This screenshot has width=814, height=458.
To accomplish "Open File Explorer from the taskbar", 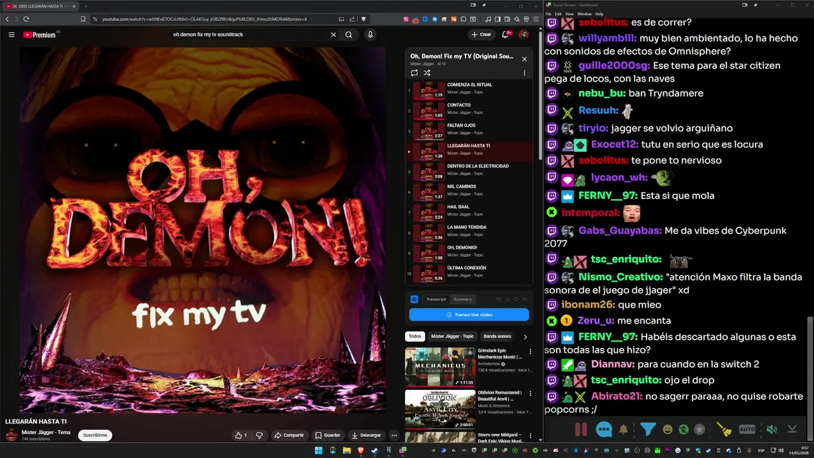I will click(347, 450).
